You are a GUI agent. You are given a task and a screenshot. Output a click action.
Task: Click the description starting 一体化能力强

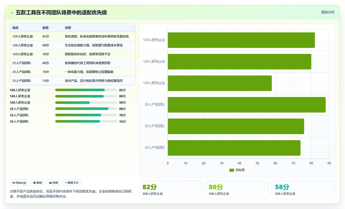(89, 72)
